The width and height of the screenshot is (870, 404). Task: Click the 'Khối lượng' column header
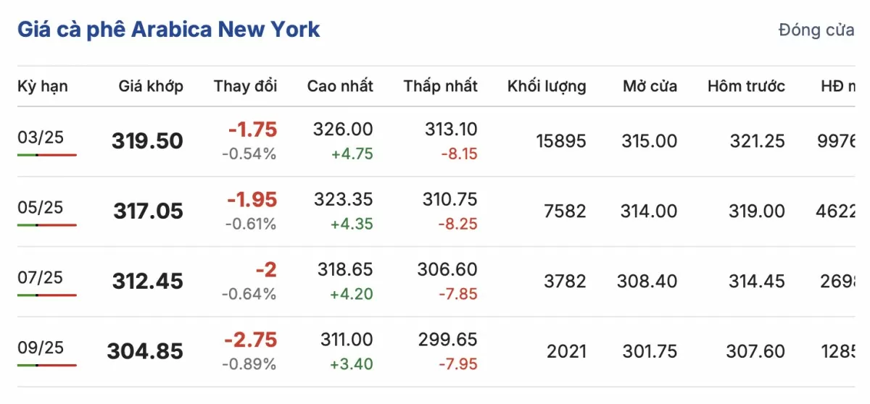[x=547, y=86]
